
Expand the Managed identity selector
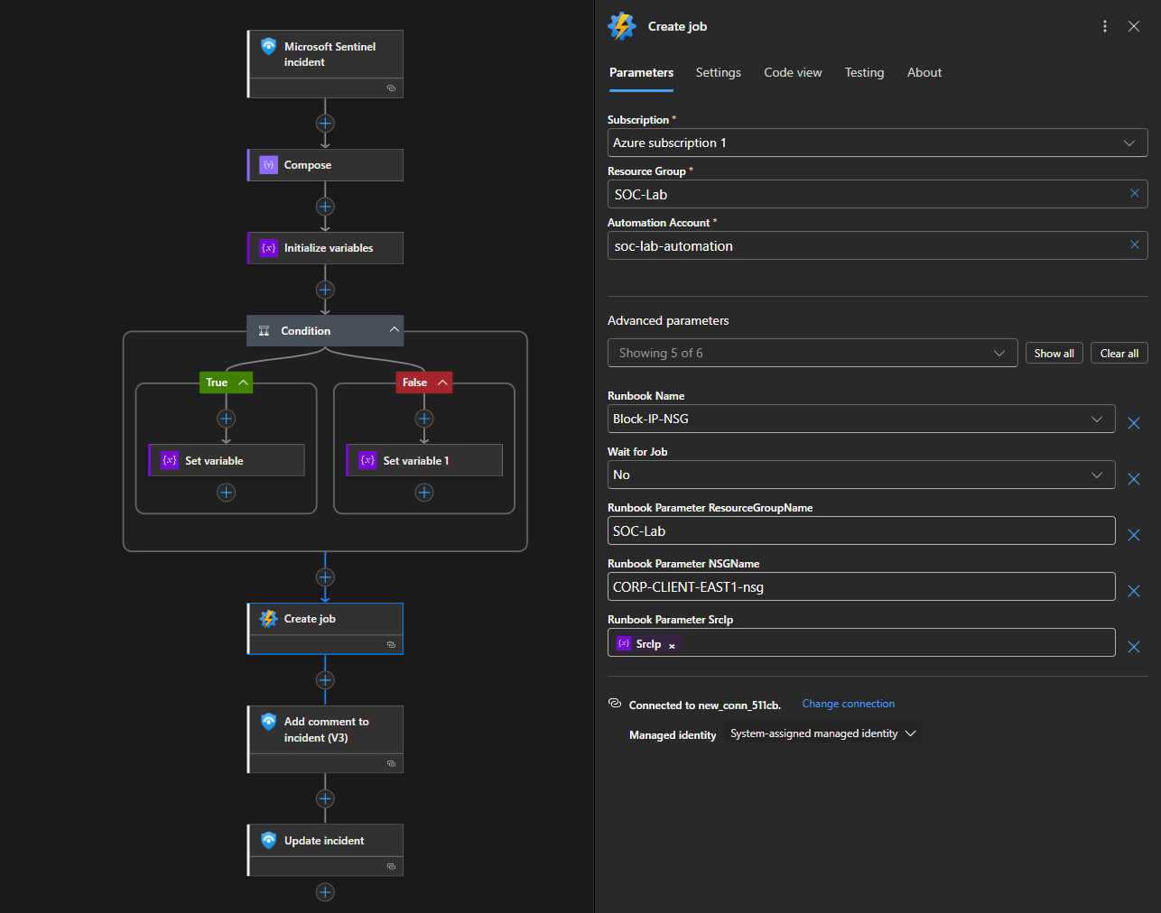pyautogui.click(x=910, y=733)
